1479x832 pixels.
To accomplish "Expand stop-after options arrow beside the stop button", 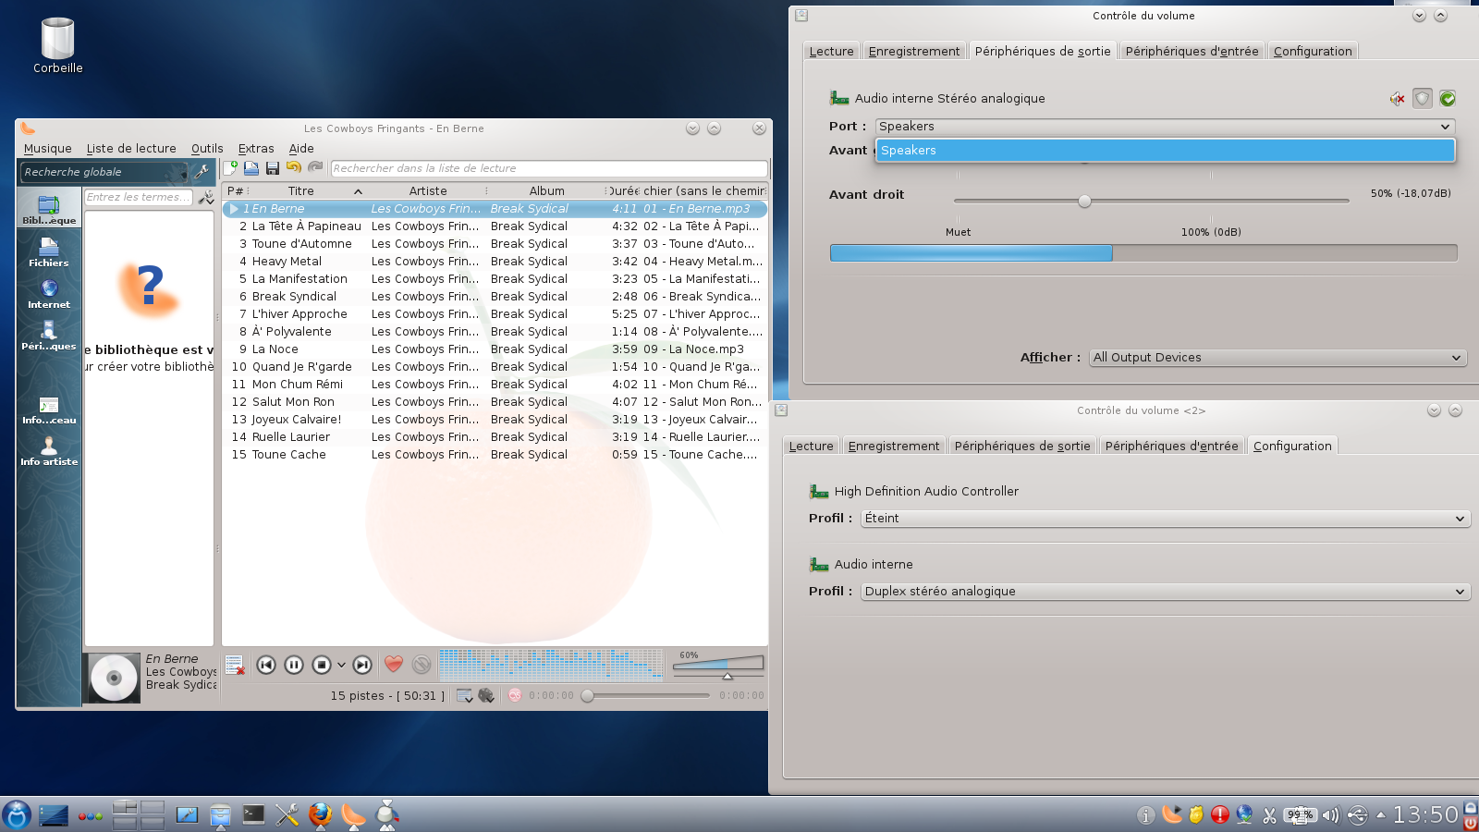I will (341, 665).
